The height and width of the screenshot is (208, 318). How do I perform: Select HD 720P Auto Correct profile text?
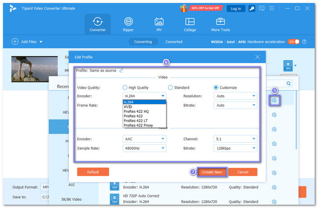[141, 196]
